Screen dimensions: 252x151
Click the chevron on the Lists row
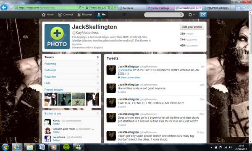tap(98, 83)
